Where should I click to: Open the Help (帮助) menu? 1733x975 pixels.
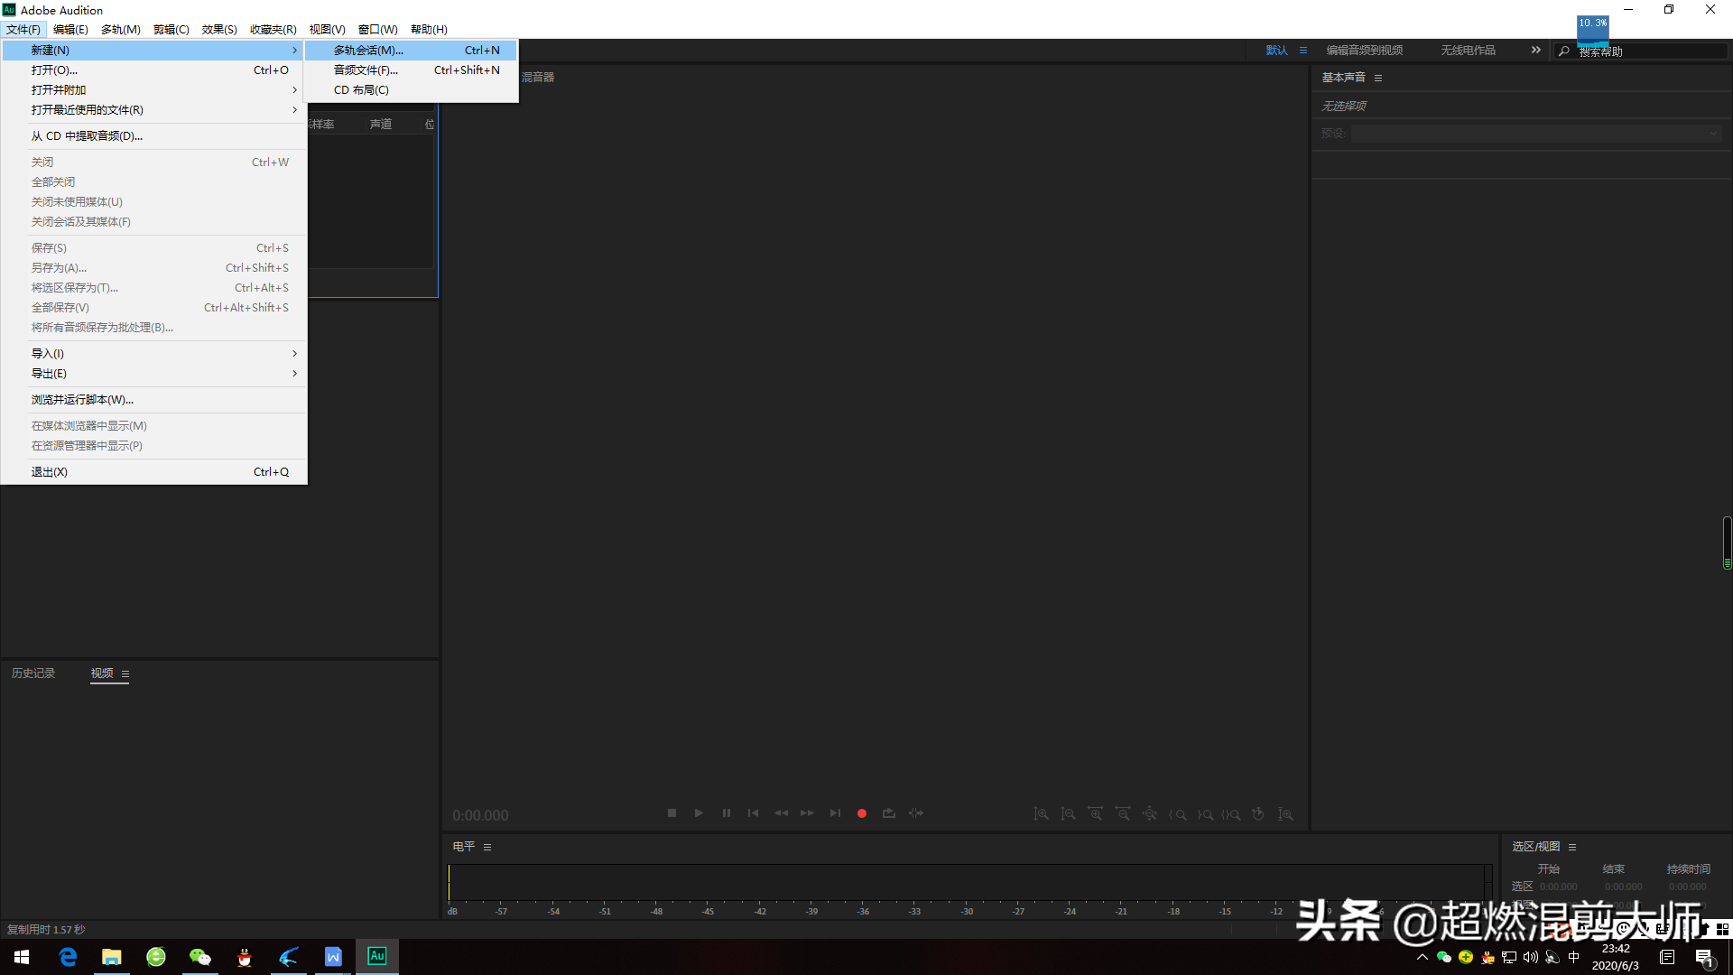pyautogui.click(x=429, y=30)
